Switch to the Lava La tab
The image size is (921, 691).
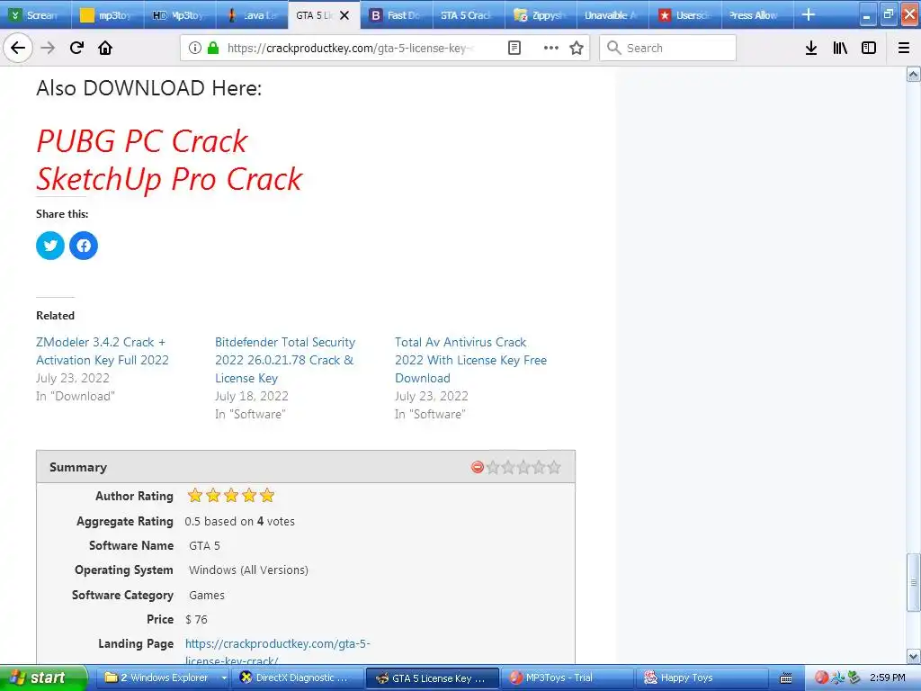pos(252,15)
